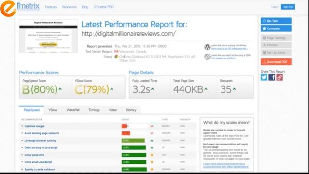Screen dimensions: 309x174
Task: Open 'Learn more about PageSpeed/YSlow scores' link
Action: coord(226,165)
